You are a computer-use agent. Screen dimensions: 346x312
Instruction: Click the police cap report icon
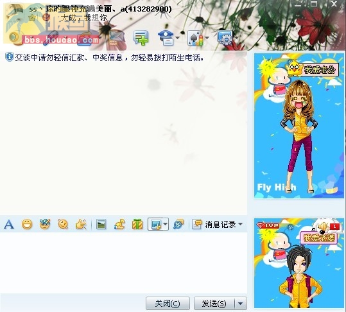pyautogui.click(x=166, y=38)
